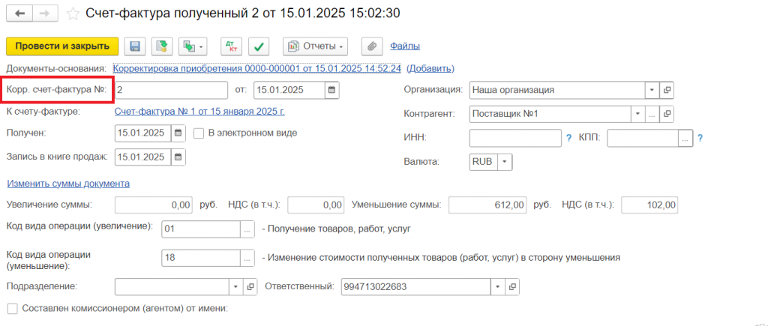Click the Дт/Кт postings icon
This screenshot has height=326, width=768.
(x=231, y=46)
